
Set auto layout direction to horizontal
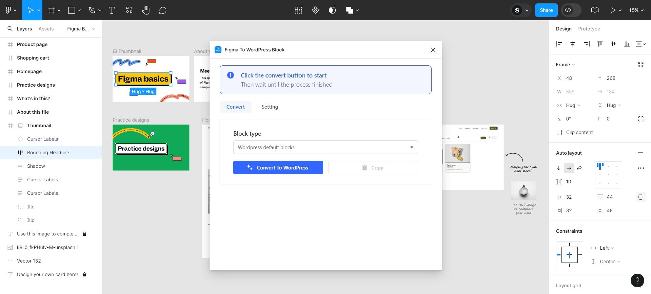point(569,168)
